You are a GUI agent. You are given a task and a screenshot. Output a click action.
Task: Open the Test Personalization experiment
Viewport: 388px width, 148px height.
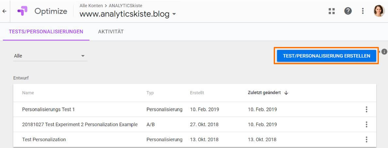pyautogui.click(x=44, y=140)
